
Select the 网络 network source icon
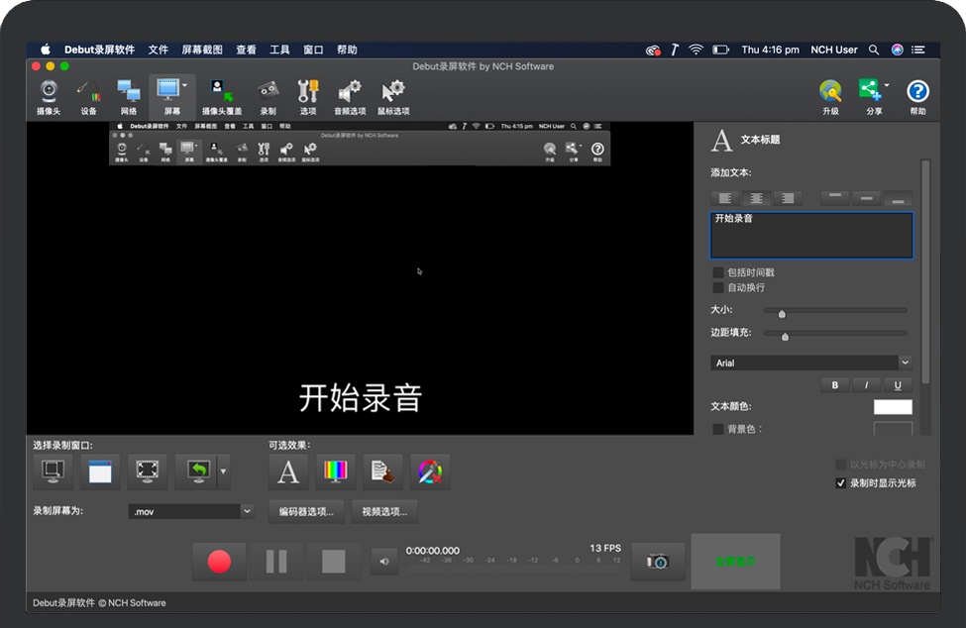pyautogui.click(x=129, y=97)
